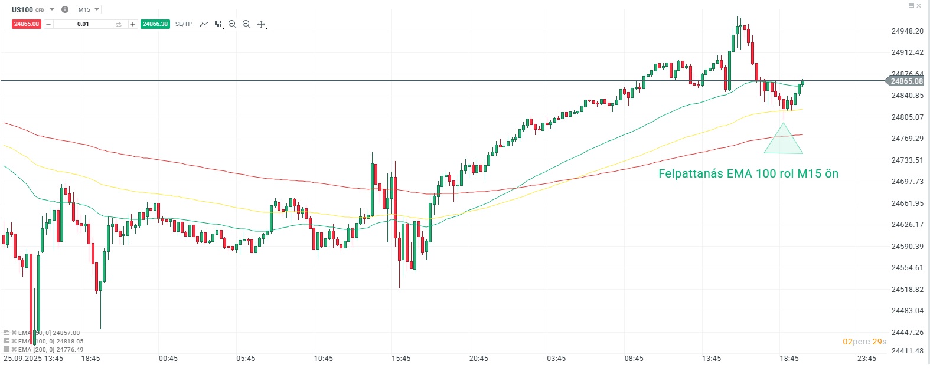
Task: Open settings for EMA 100 indicator
Action: [x=6, y=341]
